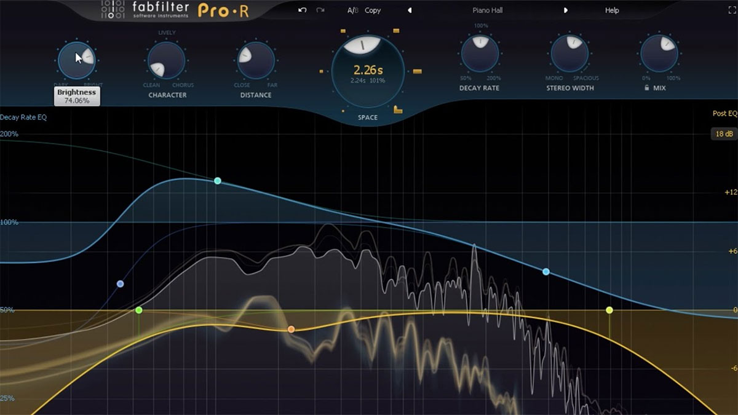Click the Copy button in the top bar
738x415 pixels.
(x=371, y=10)
